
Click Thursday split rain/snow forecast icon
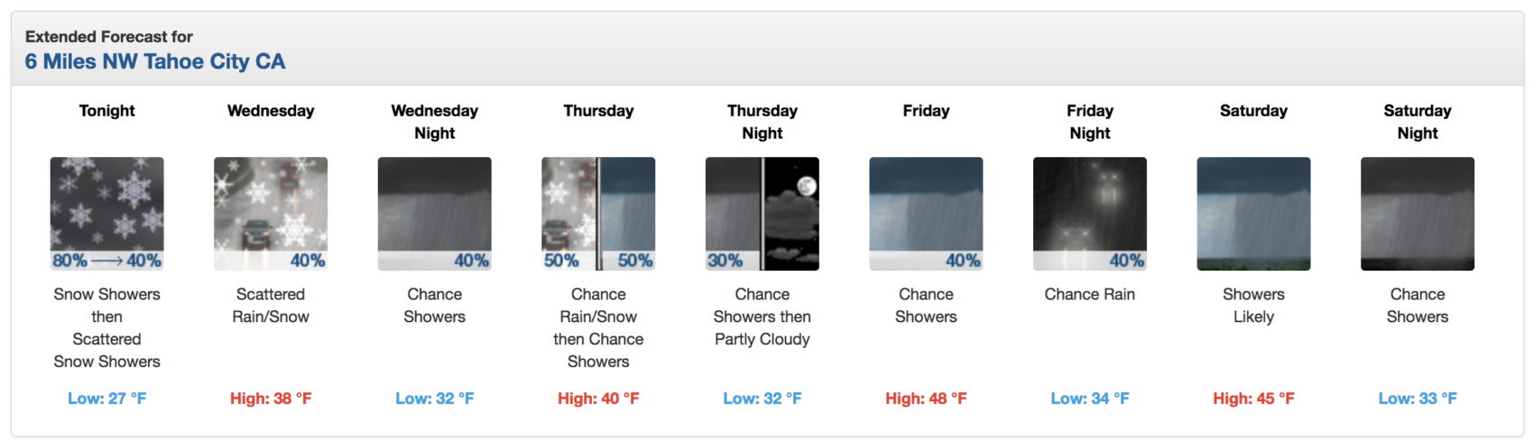(598, 214)
